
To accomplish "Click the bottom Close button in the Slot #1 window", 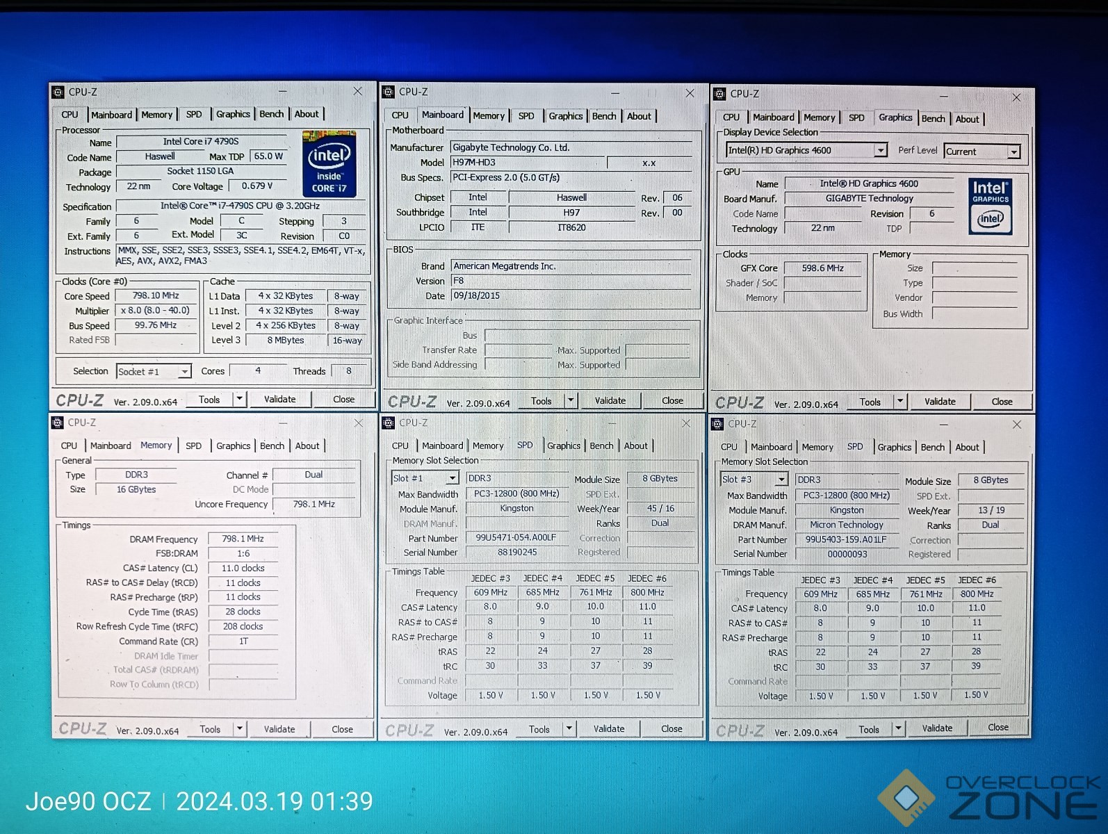I will pos(671,729).
